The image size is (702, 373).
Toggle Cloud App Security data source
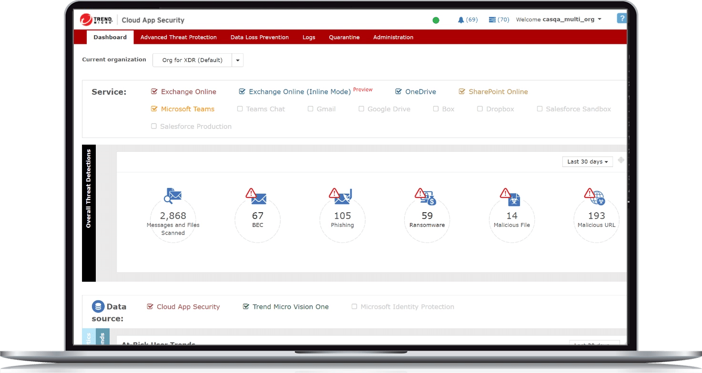pos(150,307)
